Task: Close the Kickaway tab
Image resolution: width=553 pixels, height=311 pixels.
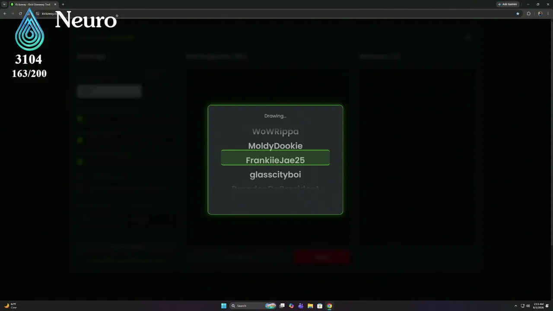Action: click(x=55, y=4)
